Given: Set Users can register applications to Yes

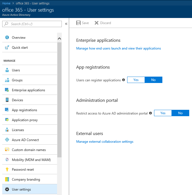Looking at the screenshot, I should 136,80.
